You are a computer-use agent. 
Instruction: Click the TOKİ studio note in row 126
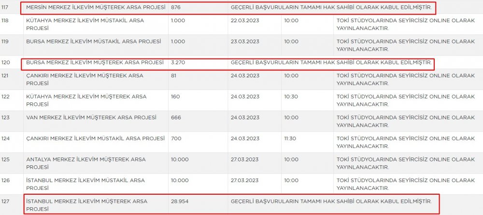pyautogui.click(x=406, y=184)
